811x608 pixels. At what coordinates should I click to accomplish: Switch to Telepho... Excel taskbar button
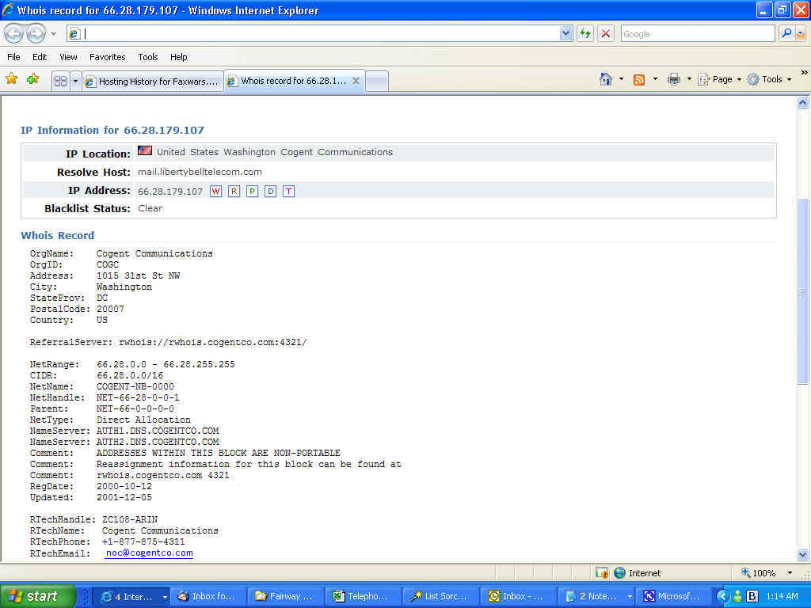click(363, 596)
